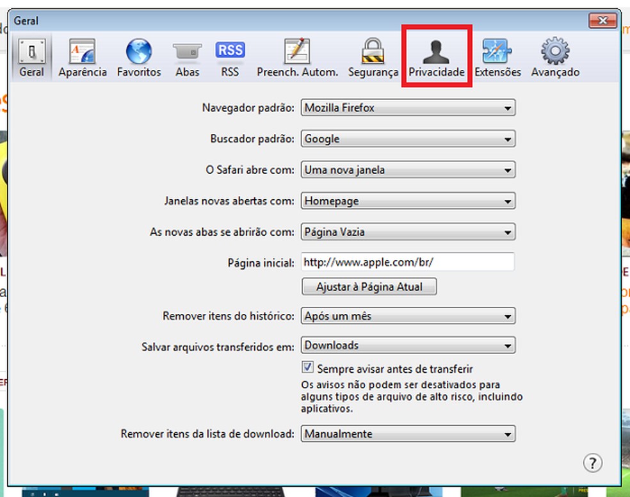Expand Salvar arquivos transferidos em dropdown
This screenshot has height=497, width=630.
[x=408, y=345]
